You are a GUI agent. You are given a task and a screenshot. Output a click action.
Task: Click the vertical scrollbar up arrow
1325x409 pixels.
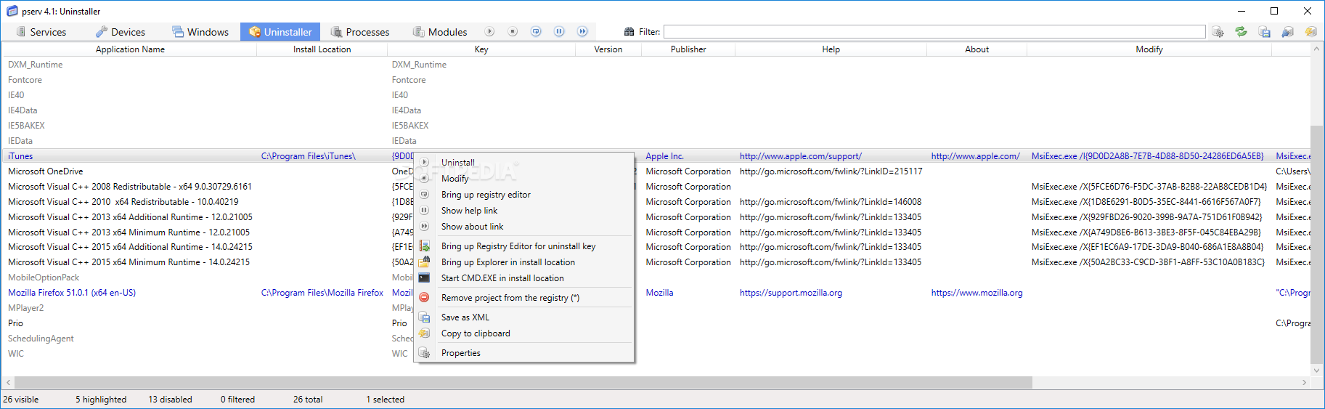click(x=1316, y=49)
